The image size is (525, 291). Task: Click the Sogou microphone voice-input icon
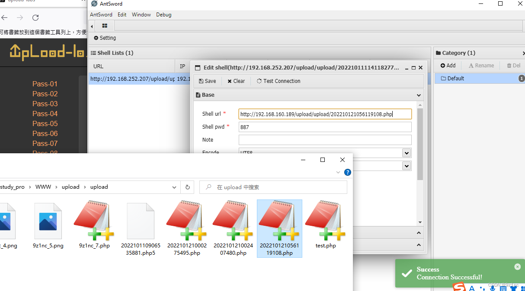[493, 288]
